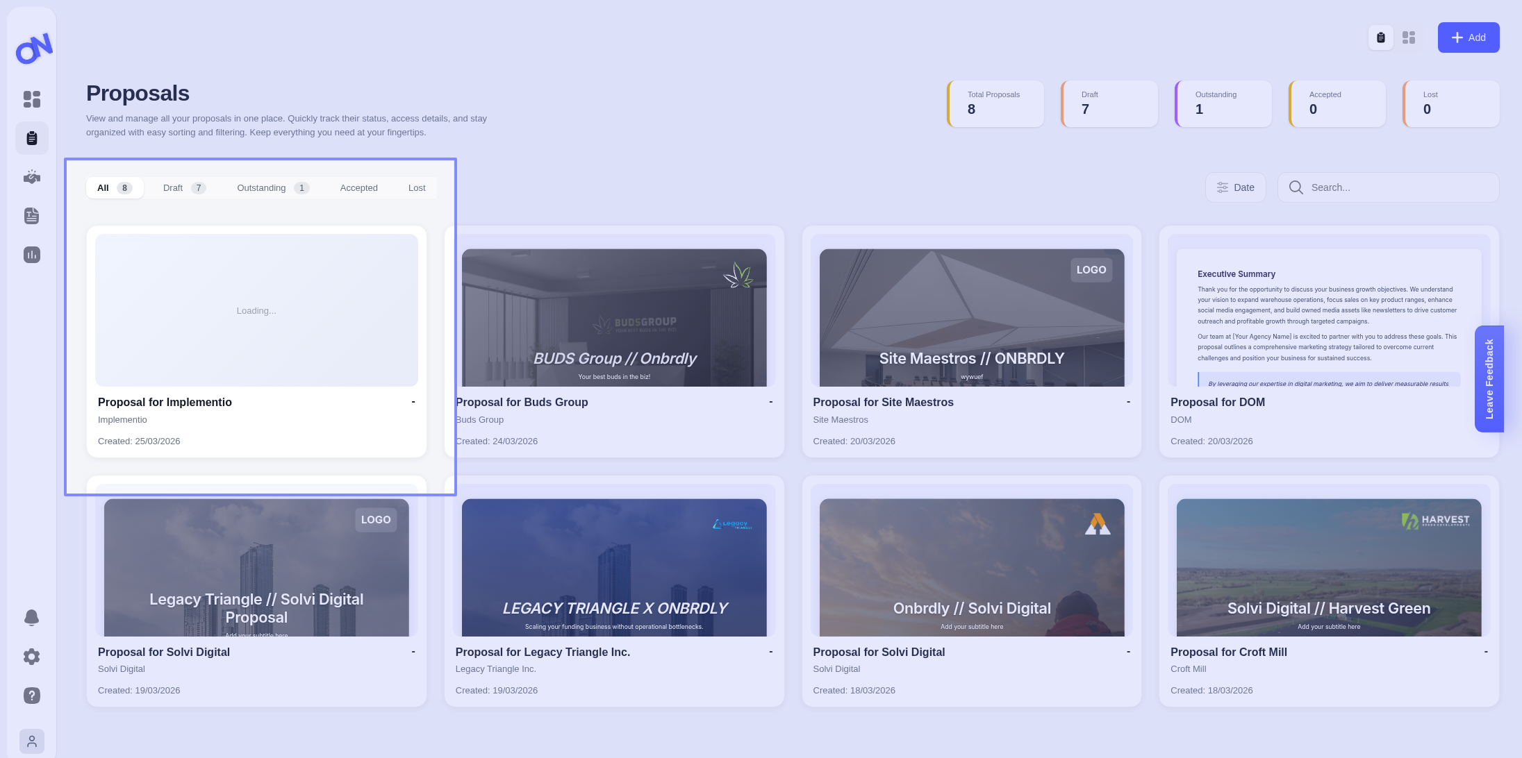Select the Outstanding tab
The image size is (1522, 758).
tap(272, 188)
